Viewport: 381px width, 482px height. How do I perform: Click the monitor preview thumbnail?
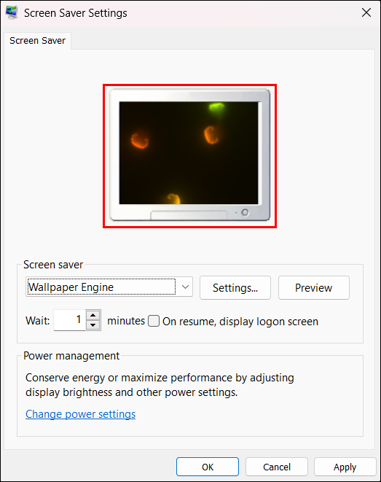click(189, 155)
